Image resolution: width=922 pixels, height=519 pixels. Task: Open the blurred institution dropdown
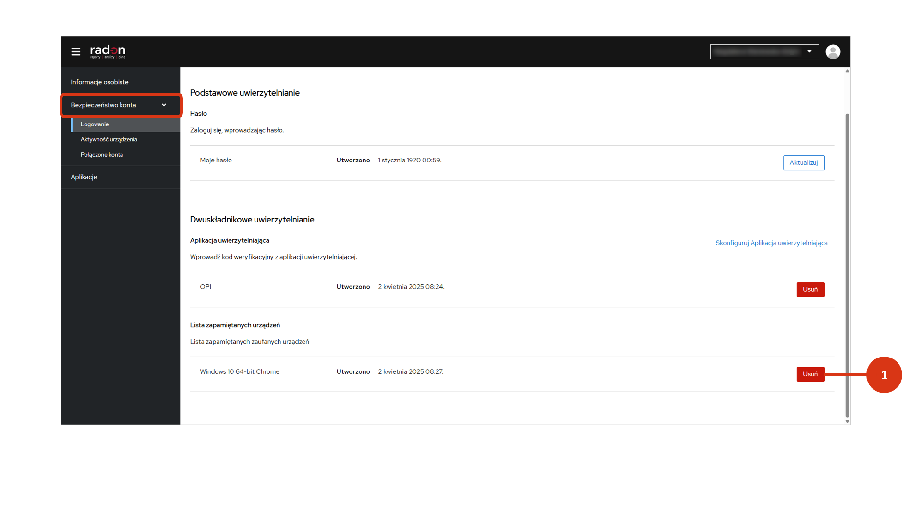pyautogui.click(x=764, y=51)
